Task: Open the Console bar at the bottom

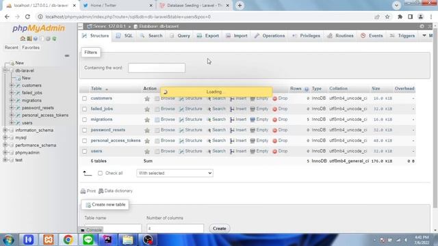Action: [x=91, y=230]
